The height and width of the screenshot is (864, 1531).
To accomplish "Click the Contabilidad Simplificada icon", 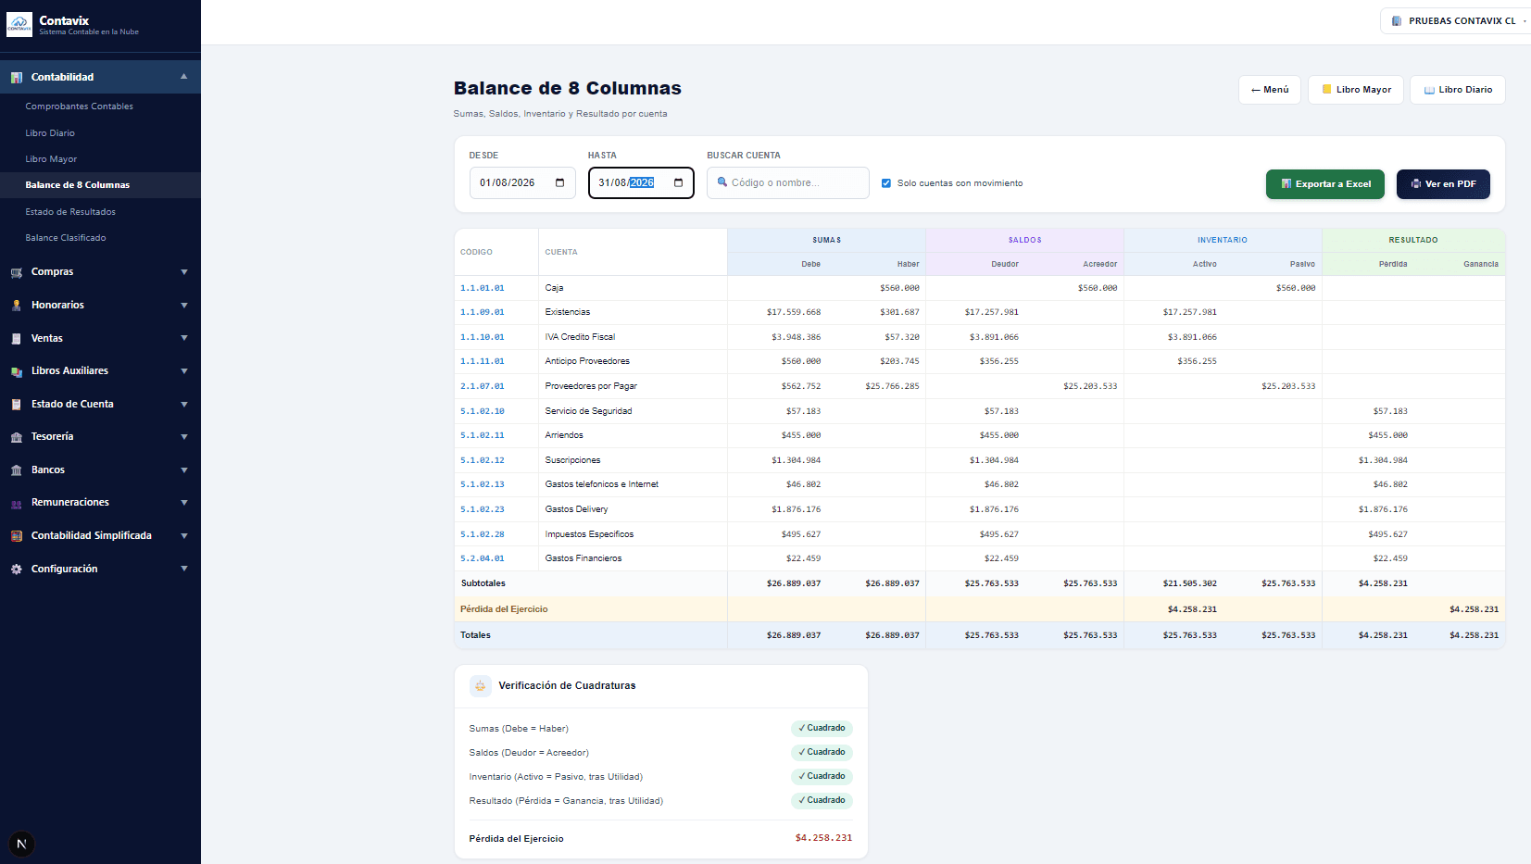I will pyautogui.click(x=17, y=536).
